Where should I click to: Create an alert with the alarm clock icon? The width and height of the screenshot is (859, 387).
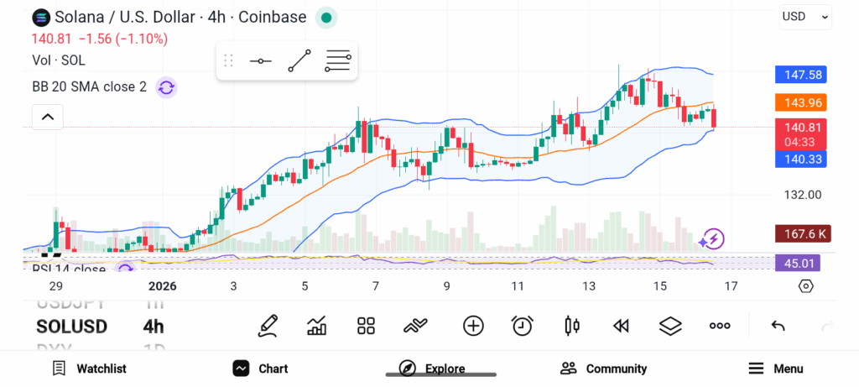pos(523,326)
